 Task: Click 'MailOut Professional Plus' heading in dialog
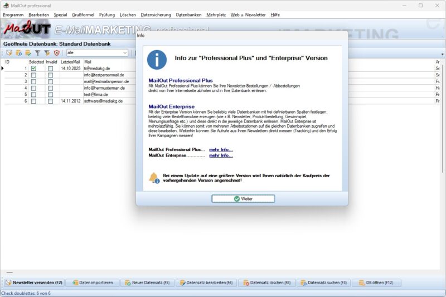[181, 80]
